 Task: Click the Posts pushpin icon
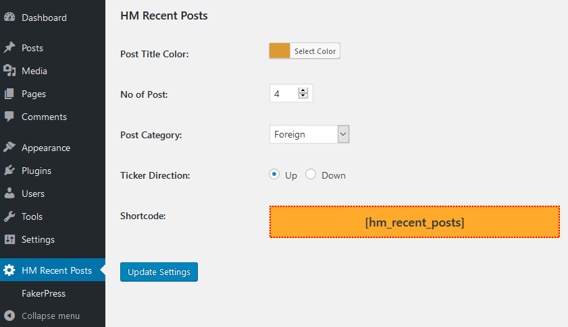click(x=9, y=48)
